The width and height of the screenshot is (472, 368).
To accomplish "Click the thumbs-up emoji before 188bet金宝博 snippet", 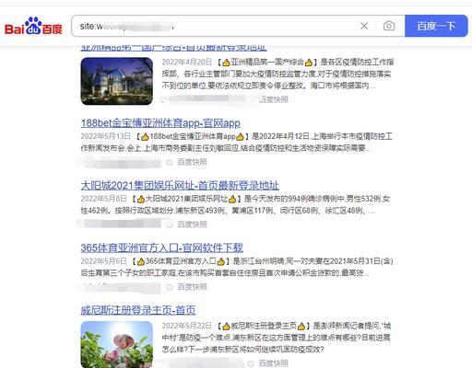I will click(145, 137).
